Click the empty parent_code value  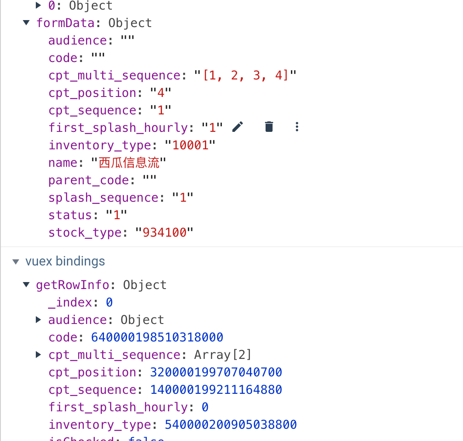(x=149, y=180)
